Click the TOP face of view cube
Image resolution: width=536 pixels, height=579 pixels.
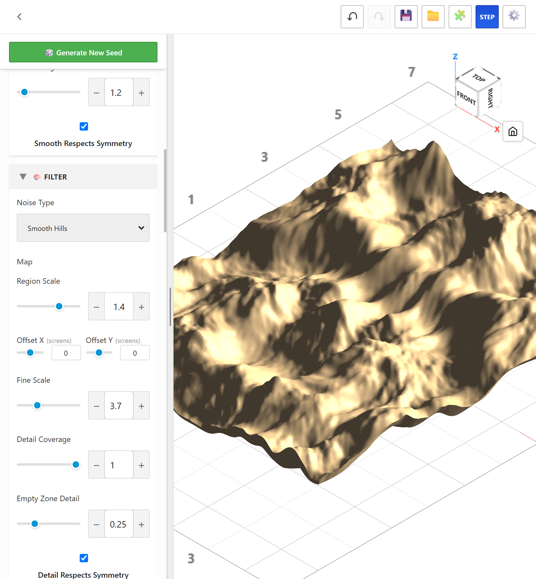coord(479,78)
